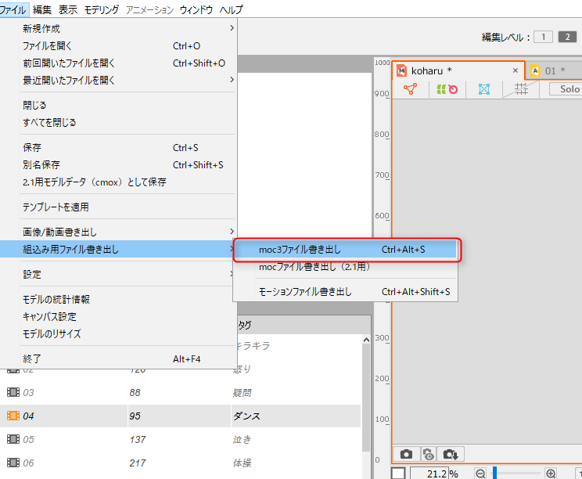The image size is (582, 479).
Task: Close the koharu tab
Action: (x=516, y=70)
